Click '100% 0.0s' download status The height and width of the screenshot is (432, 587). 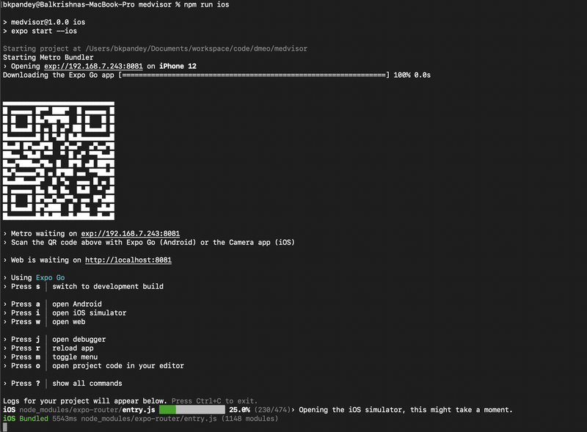[412, 75]
